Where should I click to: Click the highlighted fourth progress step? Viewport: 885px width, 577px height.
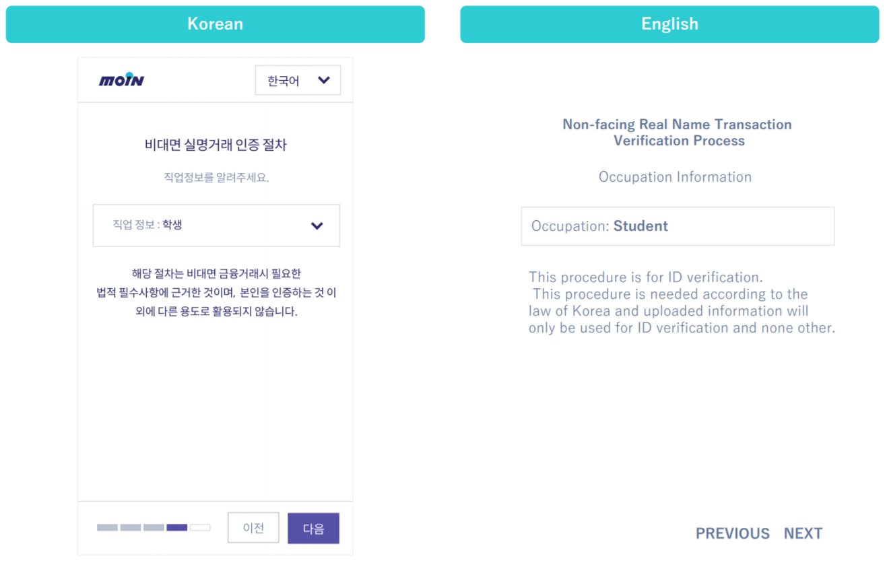tap(177, 527)
